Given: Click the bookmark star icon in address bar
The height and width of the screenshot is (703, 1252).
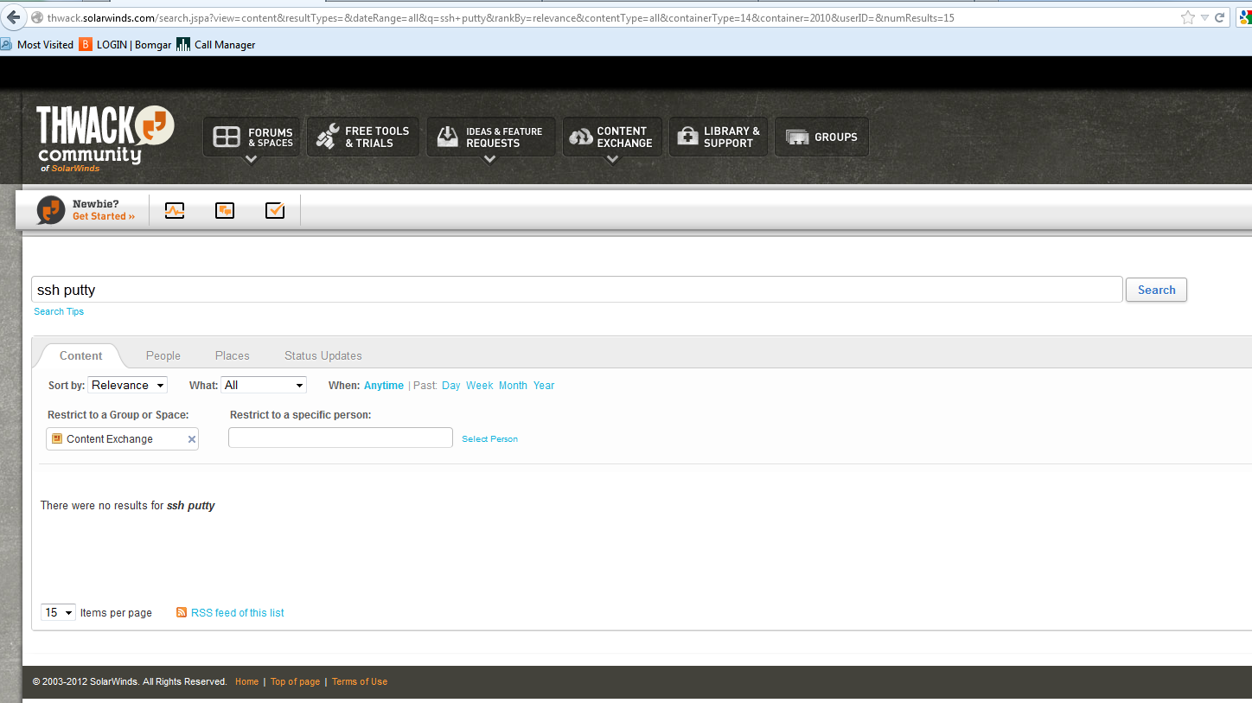Looking at the screenshot, I should [1187, 17].
